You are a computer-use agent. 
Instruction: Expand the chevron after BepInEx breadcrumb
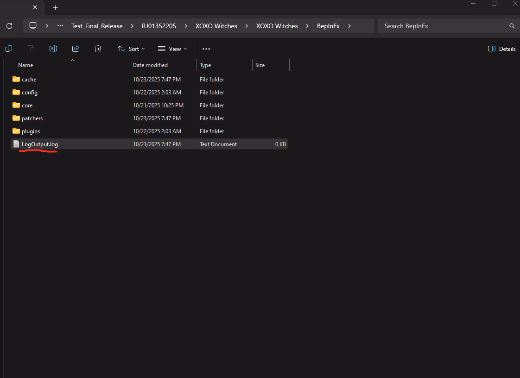pos(349,26)
